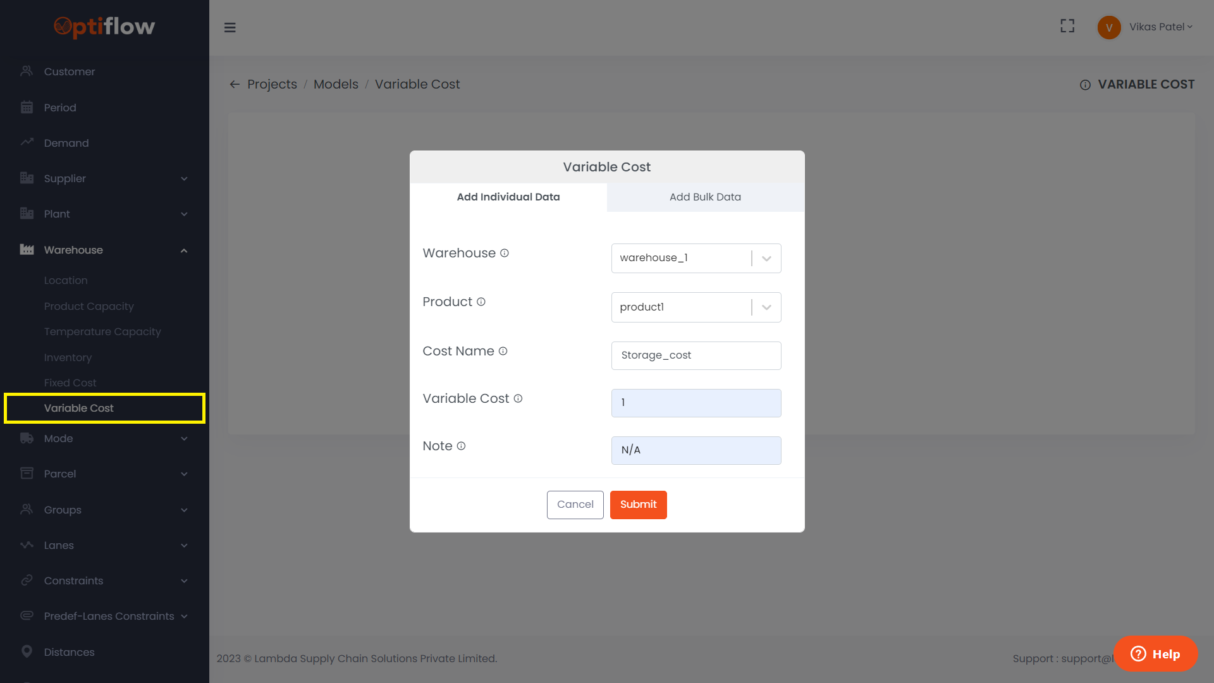The height and width of the screenshot is (683, 1214).
Task: Click the Cancel button
Action: 575,505
